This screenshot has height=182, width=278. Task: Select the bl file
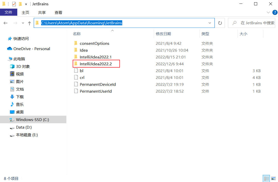(82, 71)
